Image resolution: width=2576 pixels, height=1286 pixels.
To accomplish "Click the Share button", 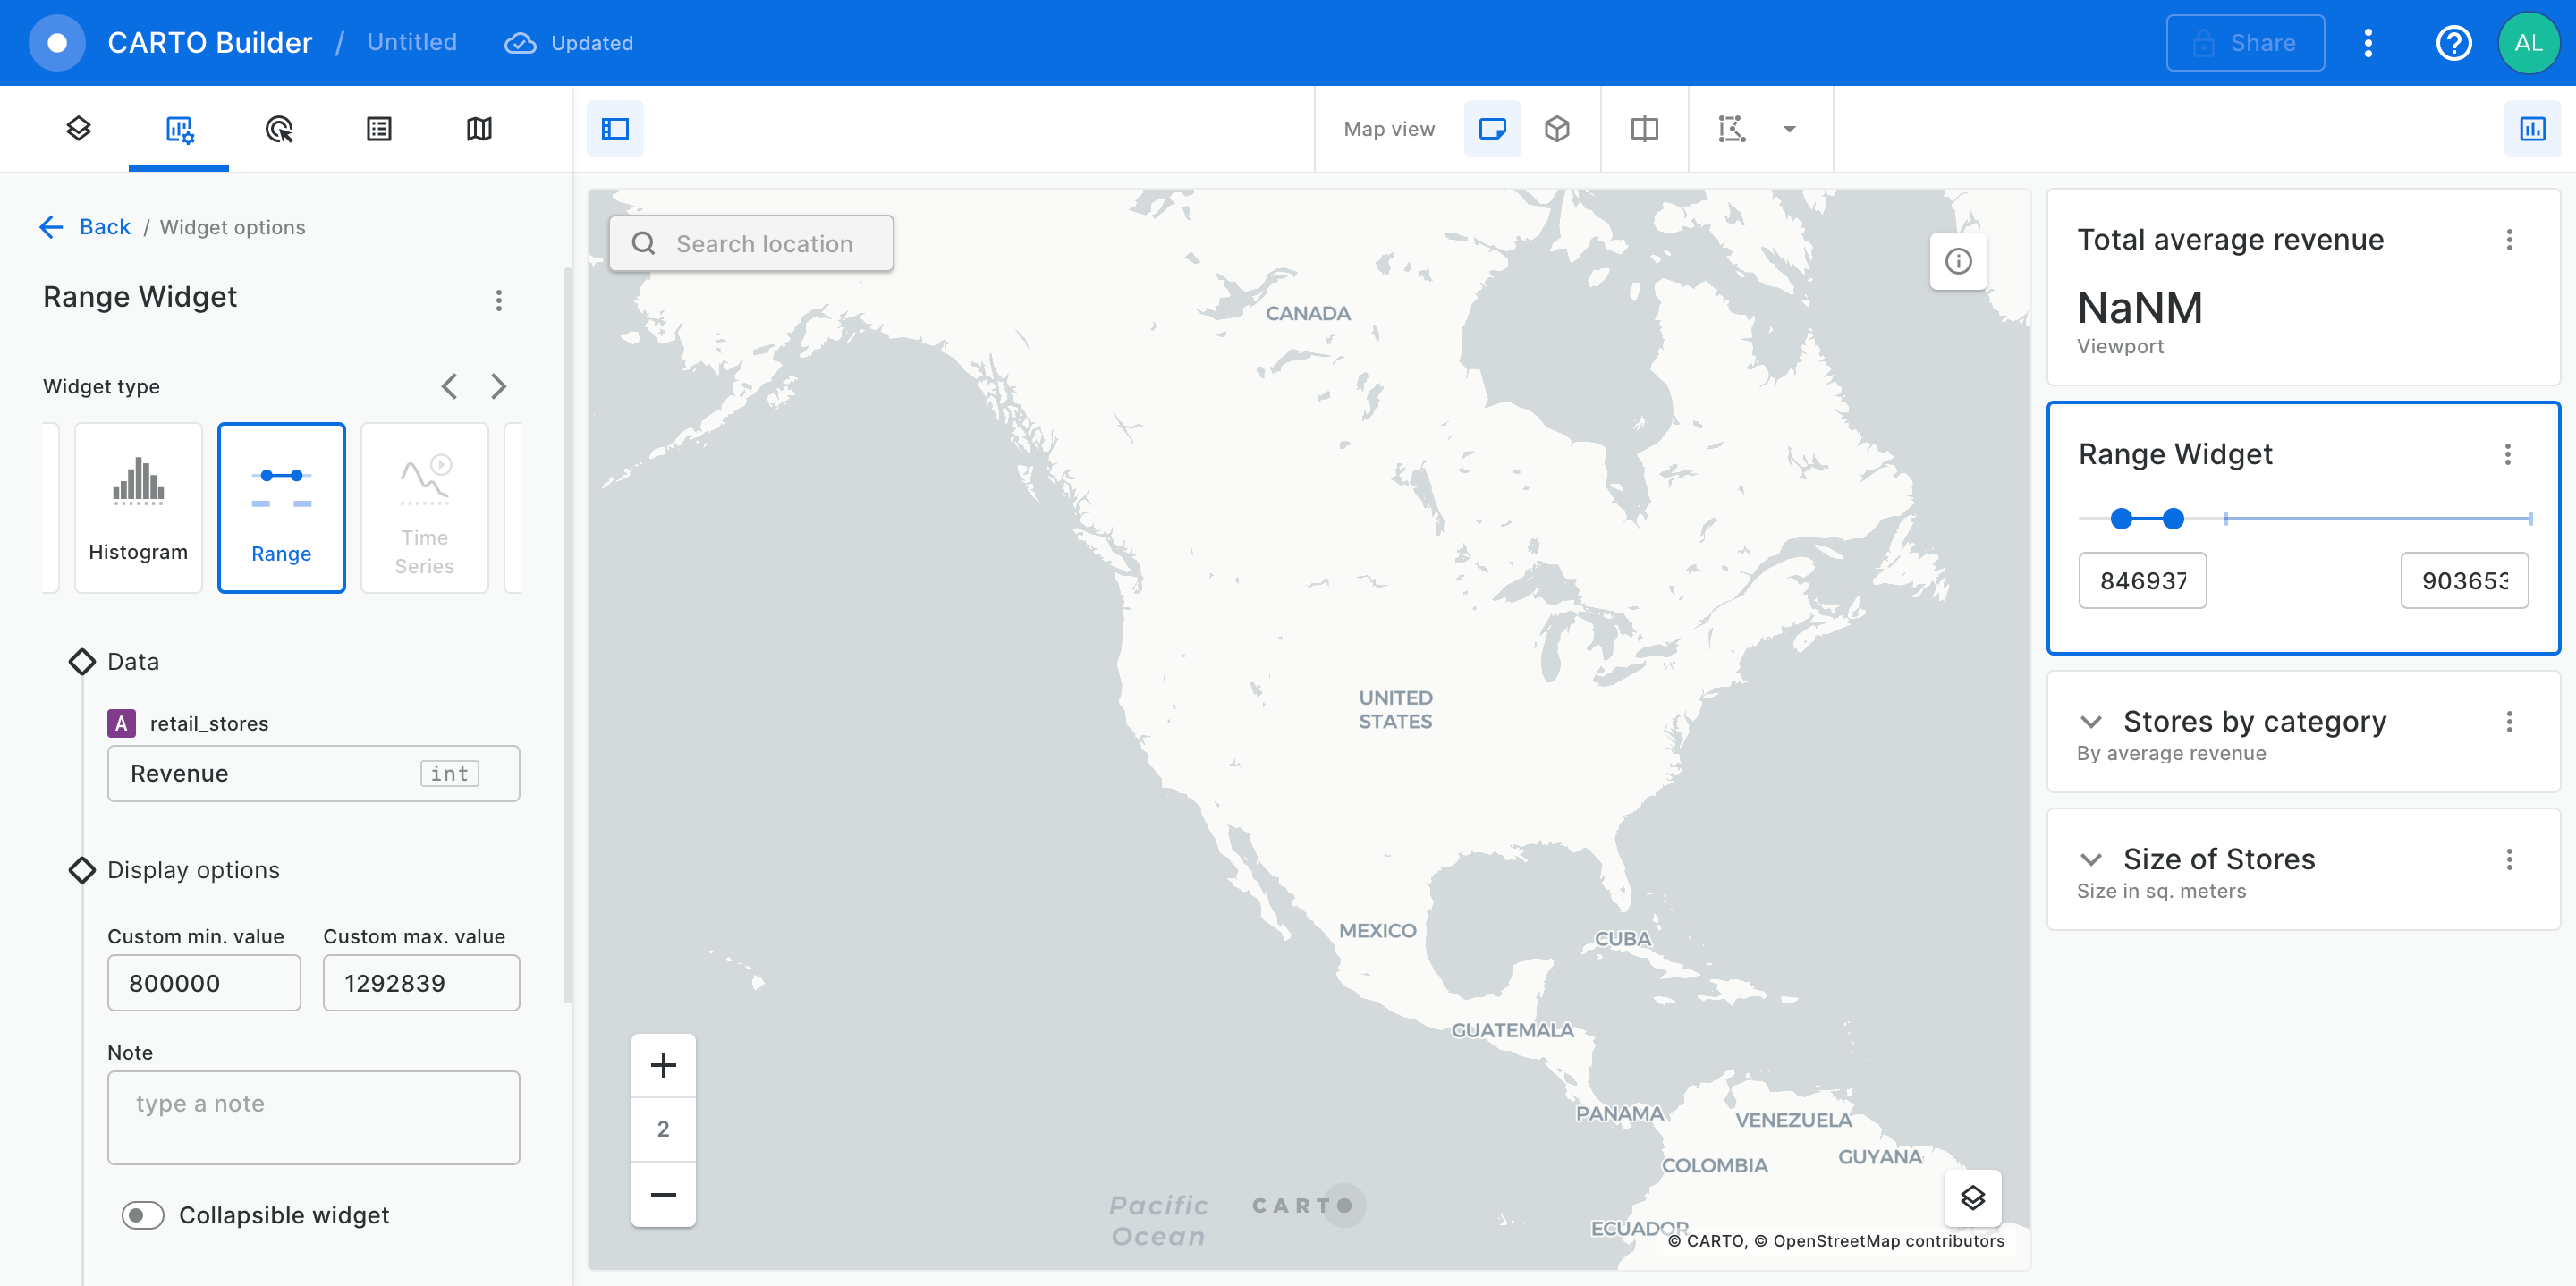I will pyautogui.click(x=2245, y=43).
